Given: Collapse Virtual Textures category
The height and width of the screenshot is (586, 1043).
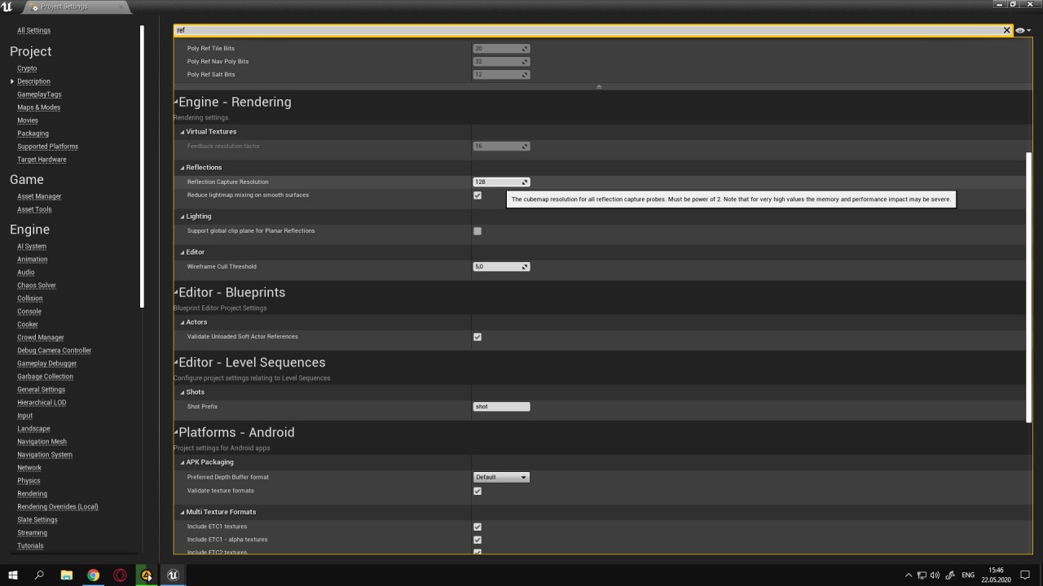Looking at the screenshot, I should (x=183, y=132).
